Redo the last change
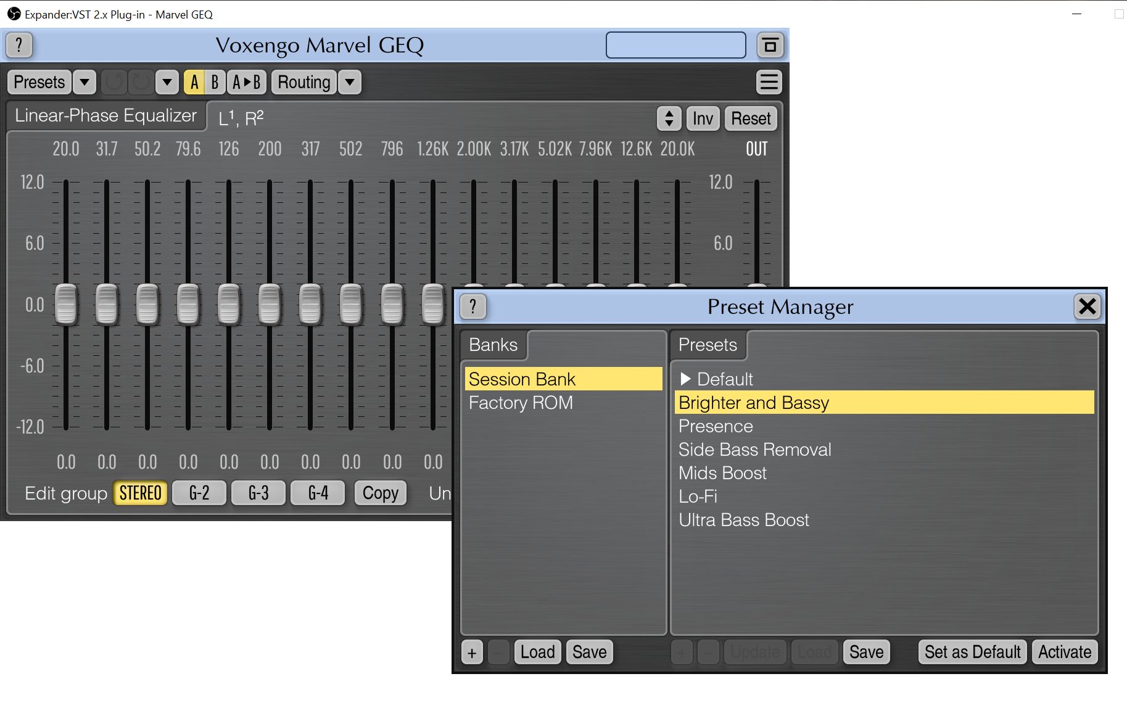This screenshot has width=1127, height=716. [x=141, y=82]
